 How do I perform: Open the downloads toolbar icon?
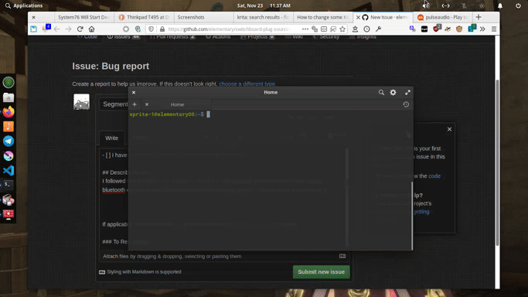point(355,29)
